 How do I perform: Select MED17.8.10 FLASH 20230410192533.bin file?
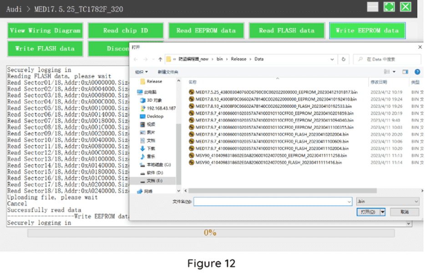tap(270, 106)
